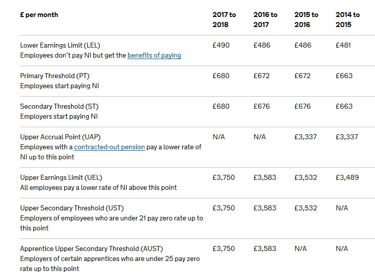Click the £3,489 Upper Earnings Limit value
Screen dimensions: 375x277
347,178
